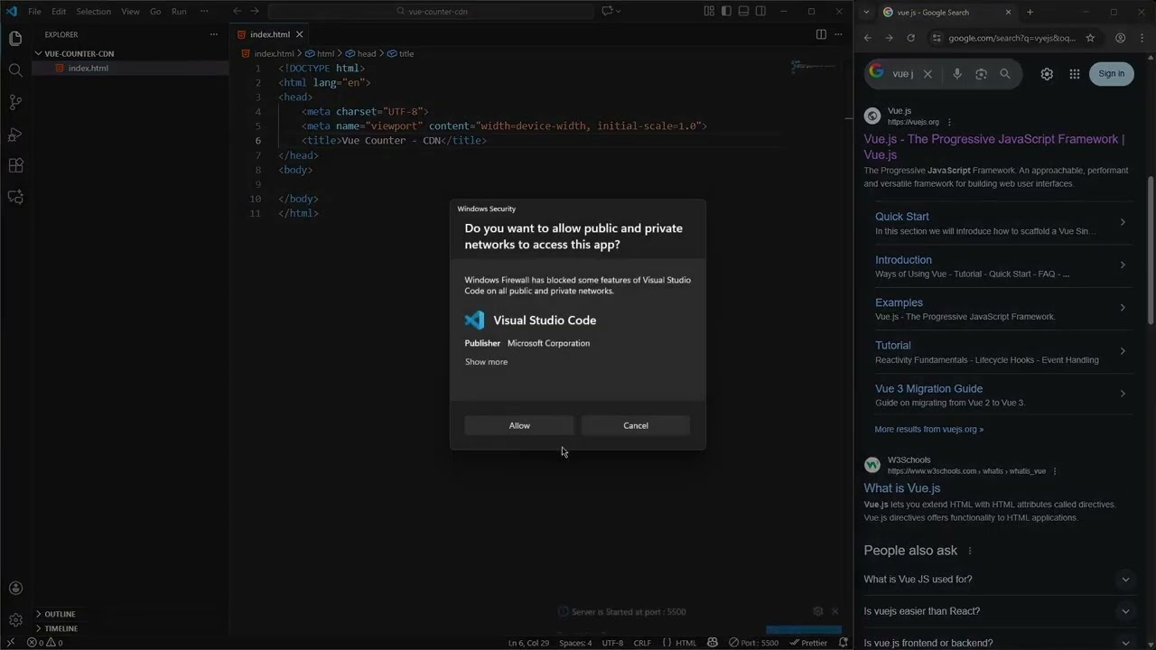The height and width of the screenshot is (650, 1156).
Task: Toggle the bottom panel in VS Code
Action: pos(743,11)
